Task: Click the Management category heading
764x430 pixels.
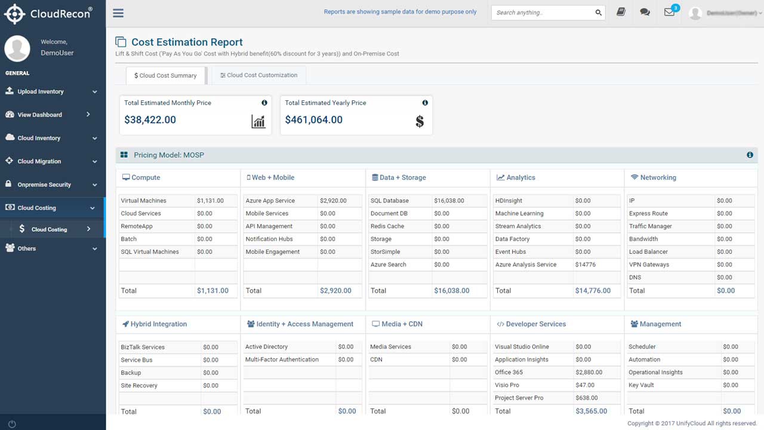Action: click(660, 324)
